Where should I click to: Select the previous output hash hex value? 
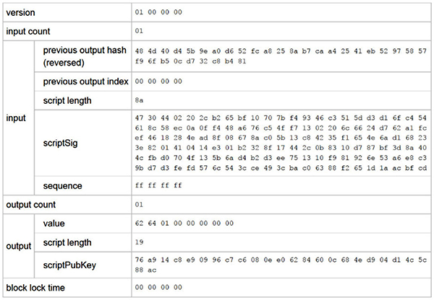pyautogui.click(x=280, y=56)
